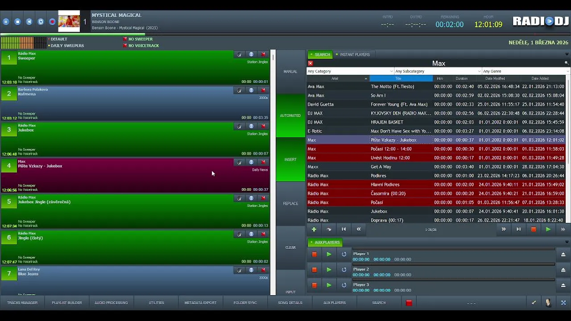
Task: Remove Lana Del Rey Blue Jeans from playlist
Action: click(263, 270)
